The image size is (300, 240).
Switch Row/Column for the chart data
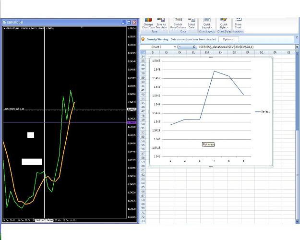click(x=178, y=24)
